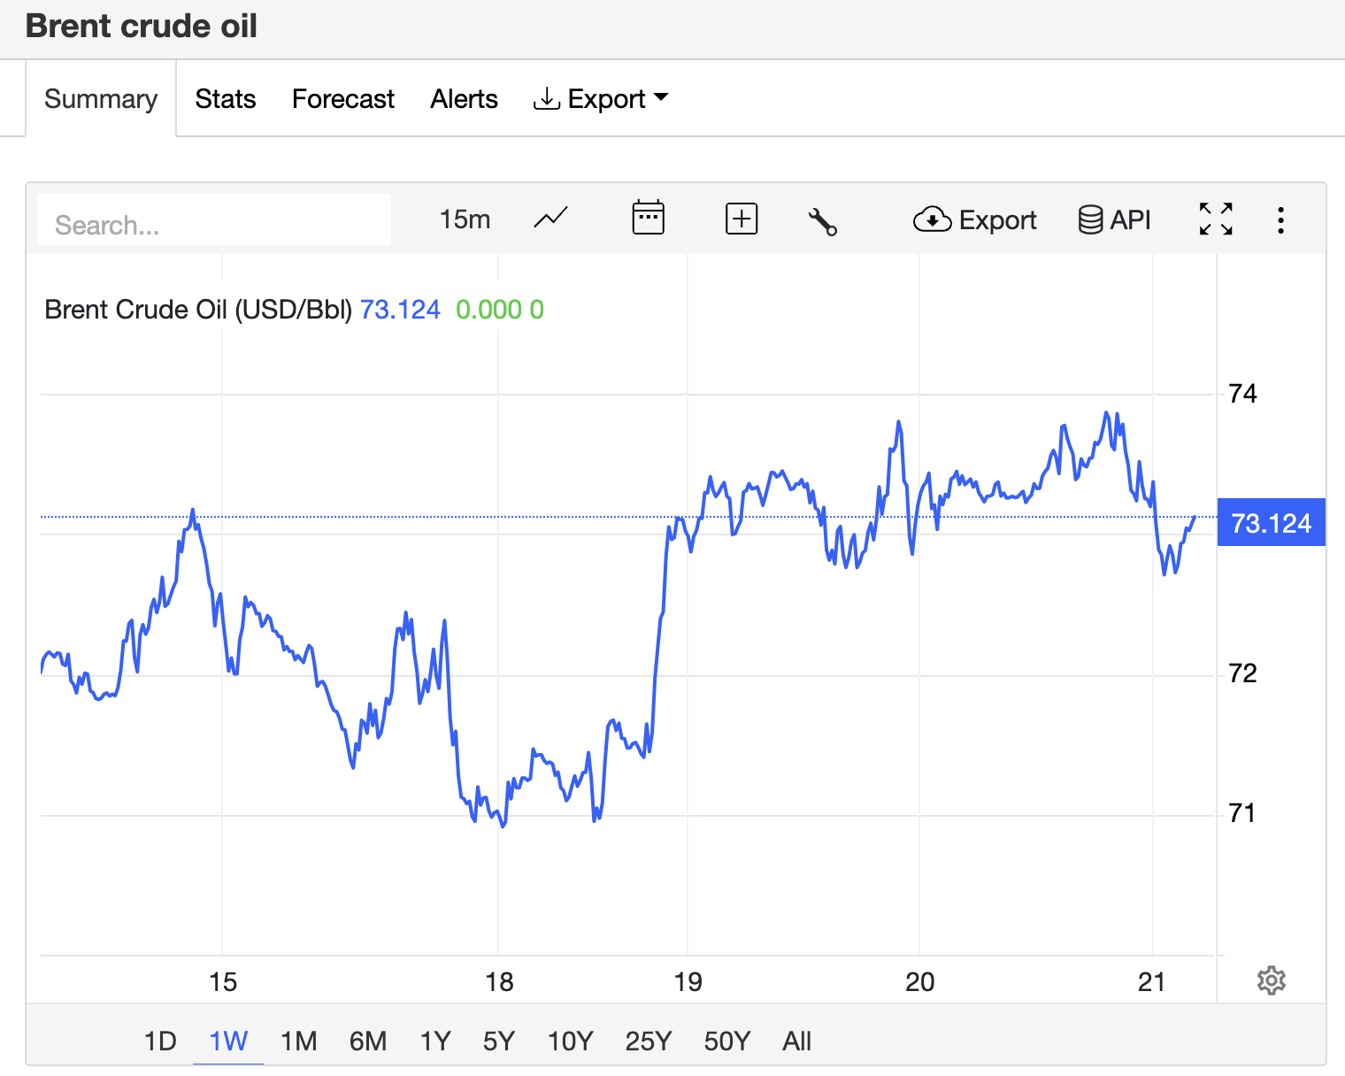Select the 1D time range
The height and width of the screenshot is (1076, 1345).
pos(160,1041)
